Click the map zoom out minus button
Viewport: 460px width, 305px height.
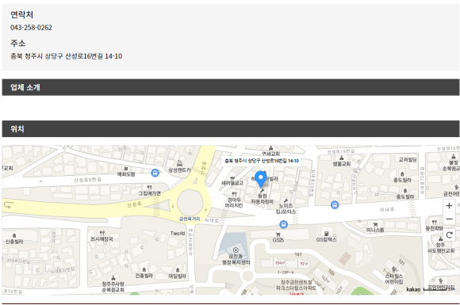(449, 219)
